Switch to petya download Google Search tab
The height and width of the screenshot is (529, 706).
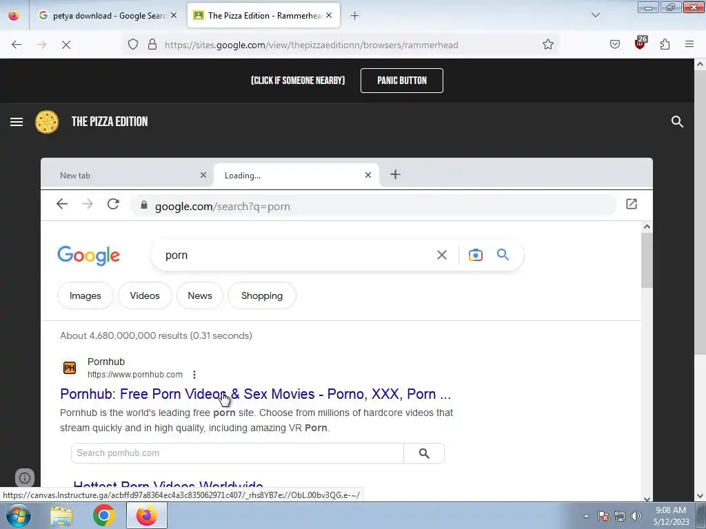point(107,16)
